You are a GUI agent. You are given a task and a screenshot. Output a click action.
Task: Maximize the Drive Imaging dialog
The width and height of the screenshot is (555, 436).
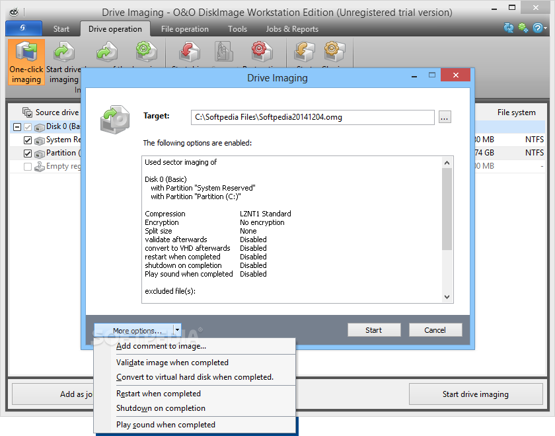point(432,75)
